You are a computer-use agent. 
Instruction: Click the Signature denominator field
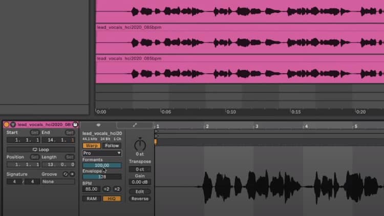tap(32, 182)
